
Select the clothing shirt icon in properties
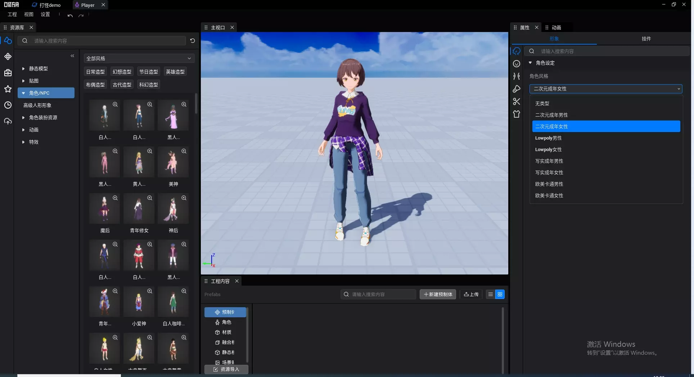[x=517, y=114]
